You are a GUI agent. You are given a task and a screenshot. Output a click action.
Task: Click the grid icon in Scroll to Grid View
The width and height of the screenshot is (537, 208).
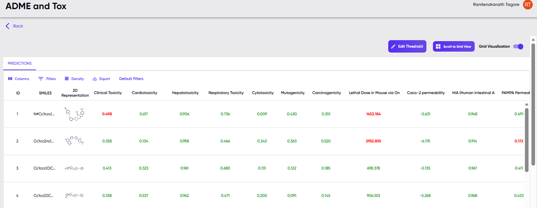[x=438, y=46]
